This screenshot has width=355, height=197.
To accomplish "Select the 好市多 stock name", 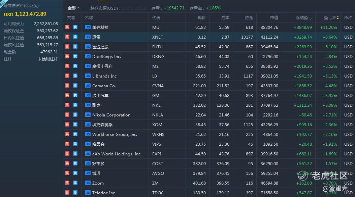I will point(98,163).
